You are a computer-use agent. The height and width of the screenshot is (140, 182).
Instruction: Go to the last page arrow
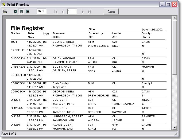[x=89, y=12]
